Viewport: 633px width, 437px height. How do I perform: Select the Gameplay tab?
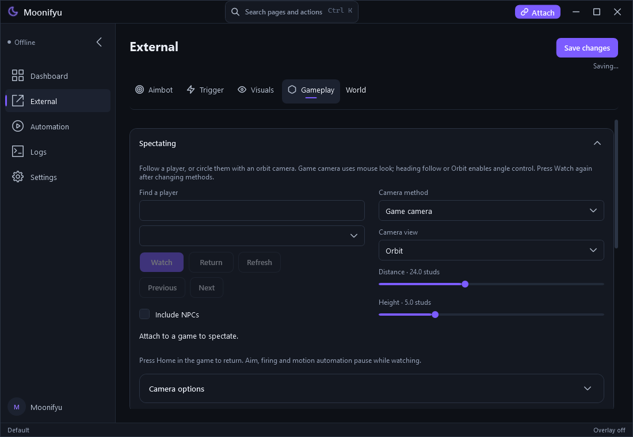pyautogui.click(x=311, y=91)
